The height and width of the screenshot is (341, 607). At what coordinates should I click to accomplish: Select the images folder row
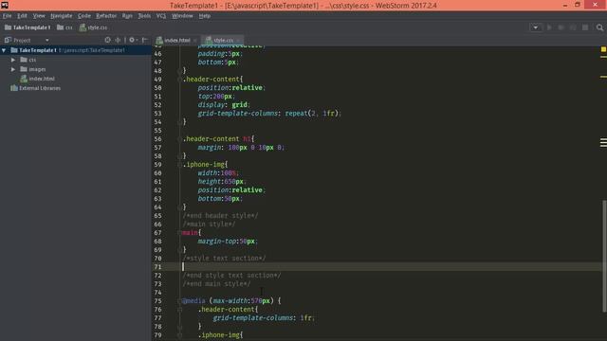coord(76,69)
